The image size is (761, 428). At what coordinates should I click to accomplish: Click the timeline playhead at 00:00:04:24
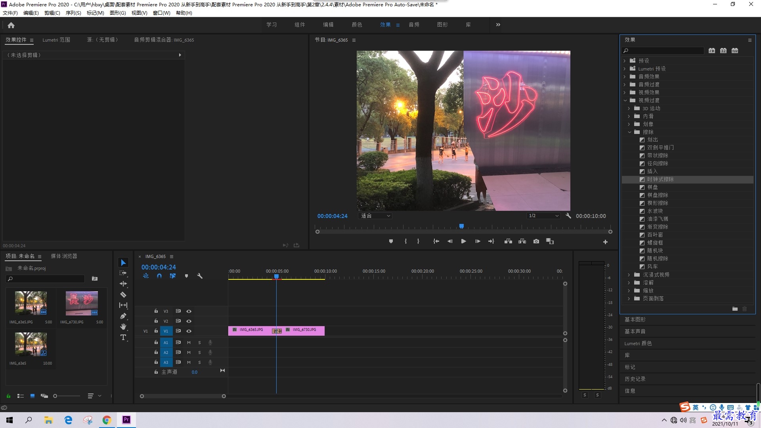276,276
